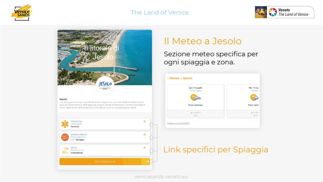Click the aerial photo of Jesolo coast
Image resolution: width=323 pixels, height=182 pixels.
tap(105, 58)
